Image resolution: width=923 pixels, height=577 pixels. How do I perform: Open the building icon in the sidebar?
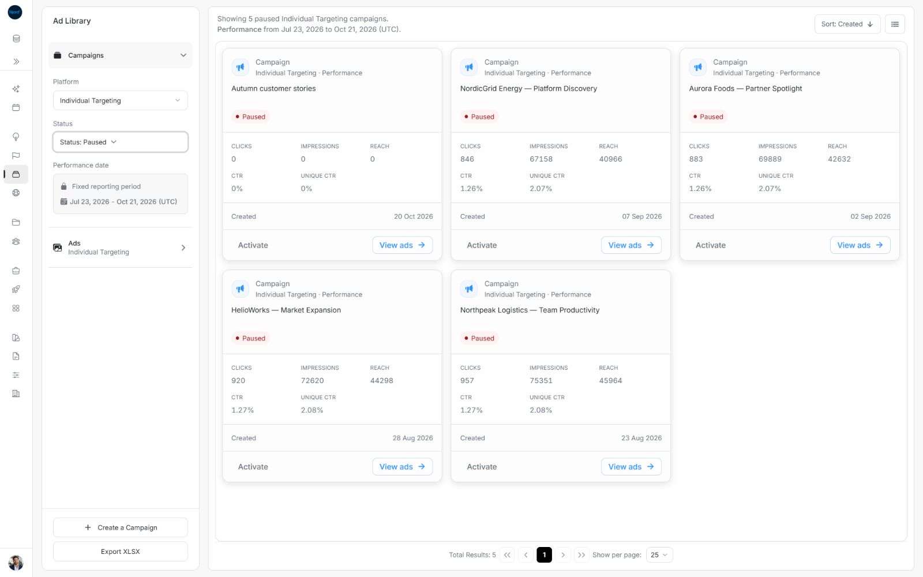16,394
